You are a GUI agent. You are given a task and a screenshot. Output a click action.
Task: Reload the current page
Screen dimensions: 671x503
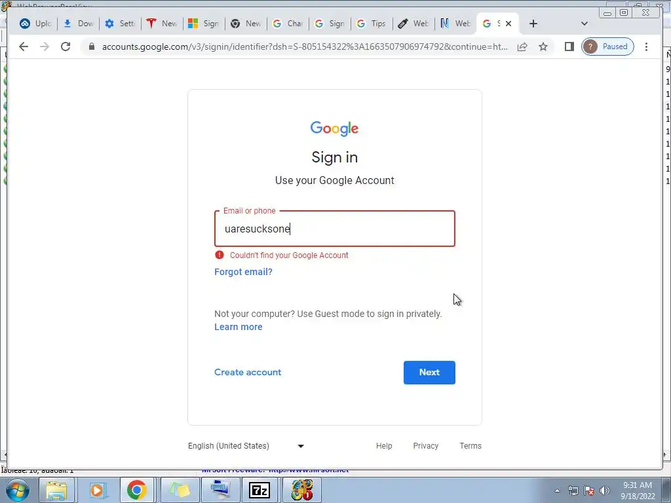pos(66,47)
